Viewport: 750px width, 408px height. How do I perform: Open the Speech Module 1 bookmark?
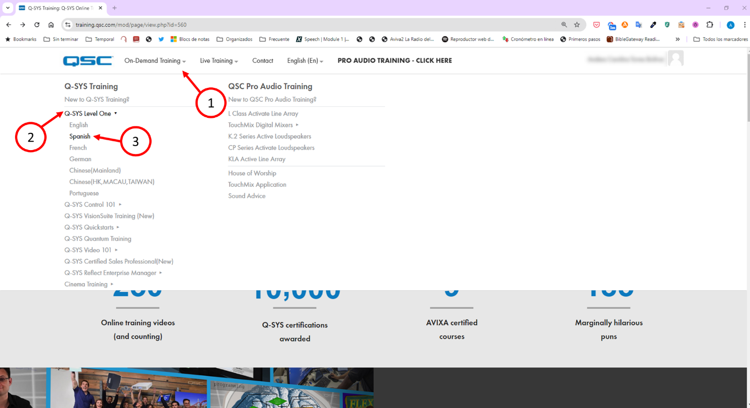click(323, 39)
